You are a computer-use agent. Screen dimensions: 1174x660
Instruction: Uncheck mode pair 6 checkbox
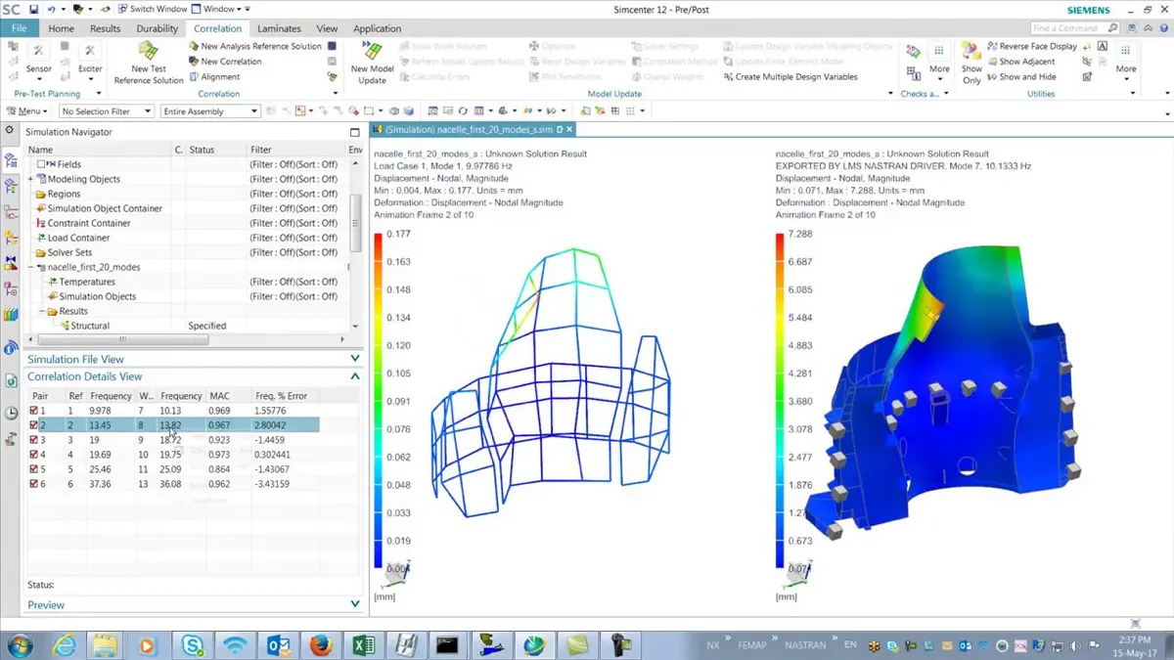point(34,484)
